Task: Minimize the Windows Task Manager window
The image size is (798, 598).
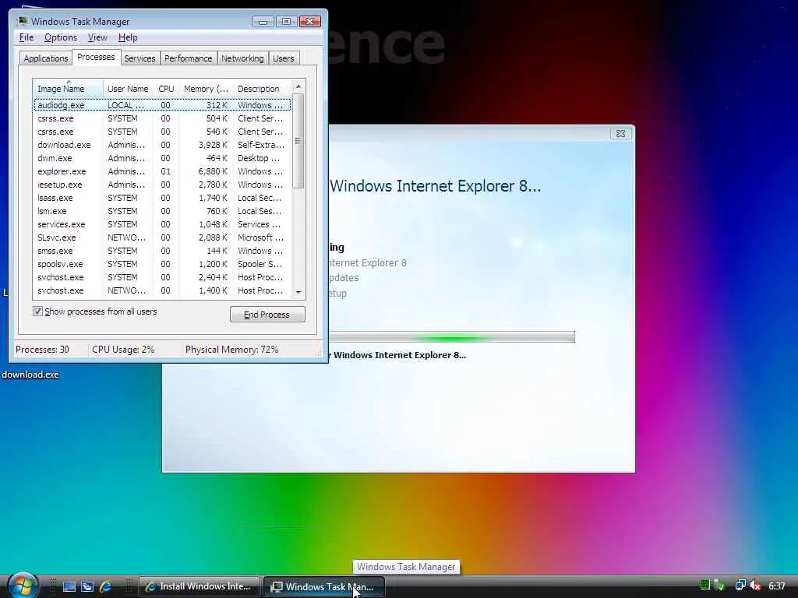Action: pyautogui.click(x=263, y=21)
